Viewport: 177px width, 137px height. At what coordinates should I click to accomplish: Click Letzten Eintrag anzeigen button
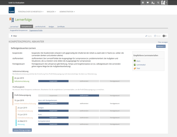point(22,130)
